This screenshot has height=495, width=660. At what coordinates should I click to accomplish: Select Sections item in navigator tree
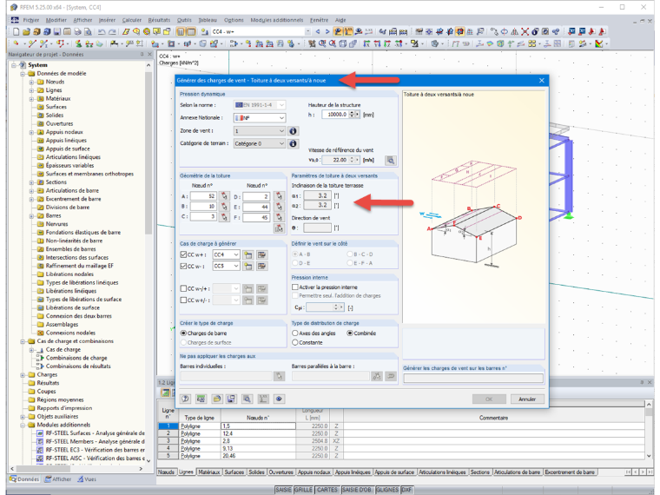coord(56,182)
